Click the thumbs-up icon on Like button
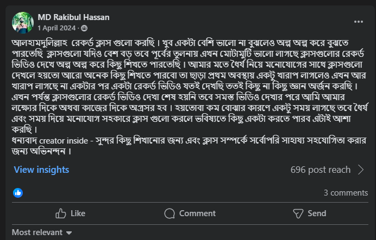 coord(61,213)
